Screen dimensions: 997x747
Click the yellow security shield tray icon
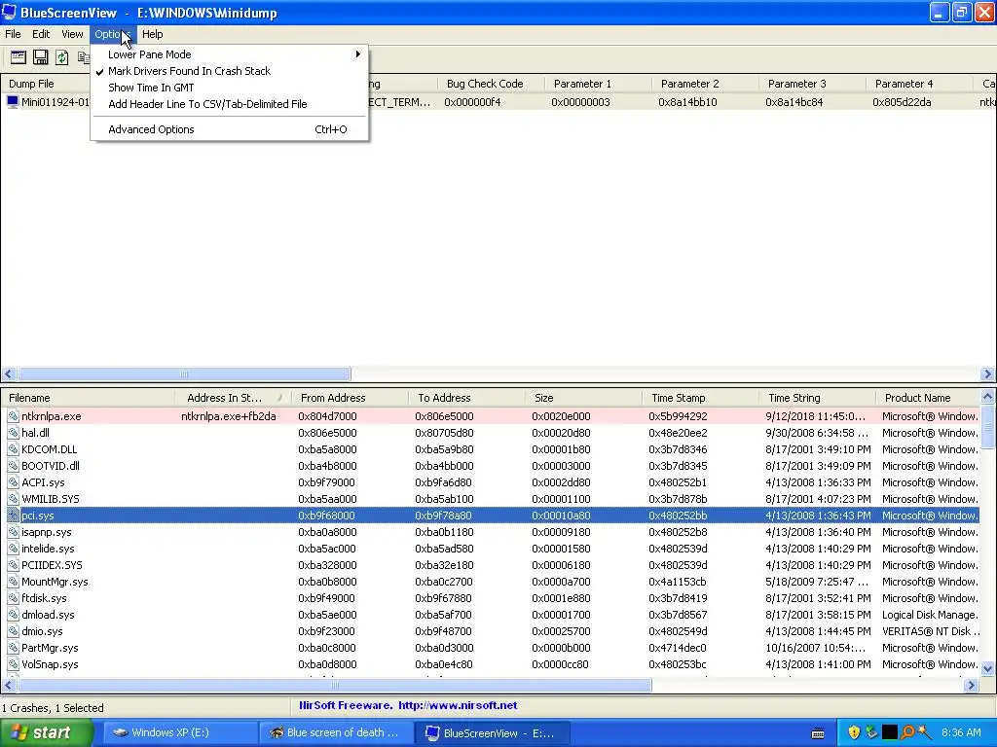[854, 732]
